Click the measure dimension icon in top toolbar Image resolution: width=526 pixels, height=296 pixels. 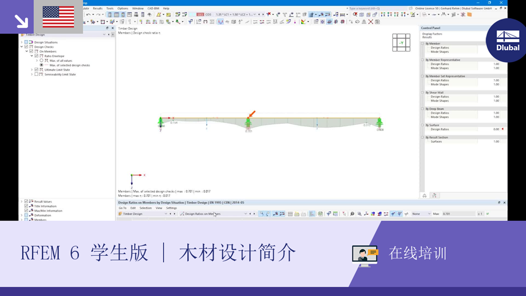tap(342, 14)
